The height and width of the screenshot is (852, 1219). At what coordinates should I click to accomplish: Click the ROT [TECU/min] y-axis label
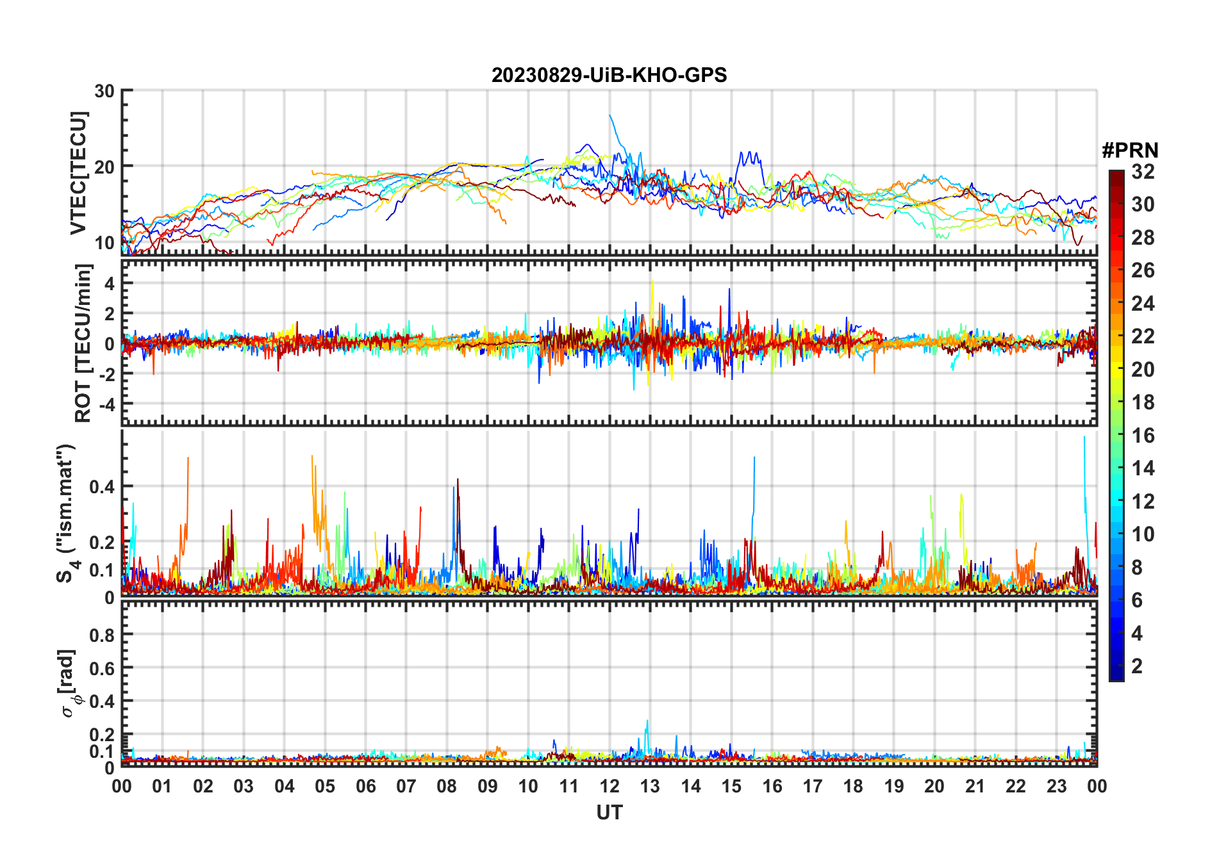[x=83, y=343]
